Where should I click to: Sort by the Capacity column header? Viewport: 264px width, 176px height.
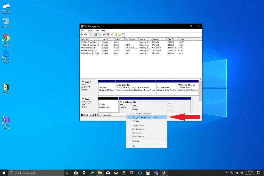[x=155, y=39]
